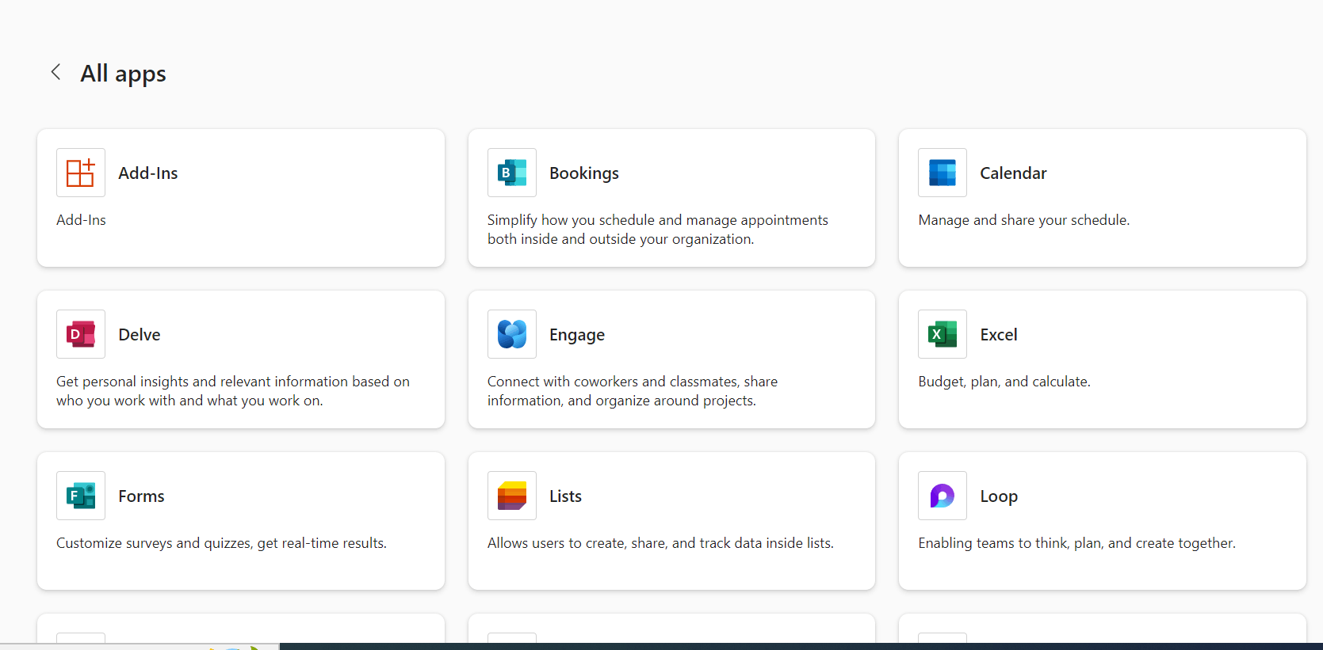Open the Forms app icon

pos(81,496)
